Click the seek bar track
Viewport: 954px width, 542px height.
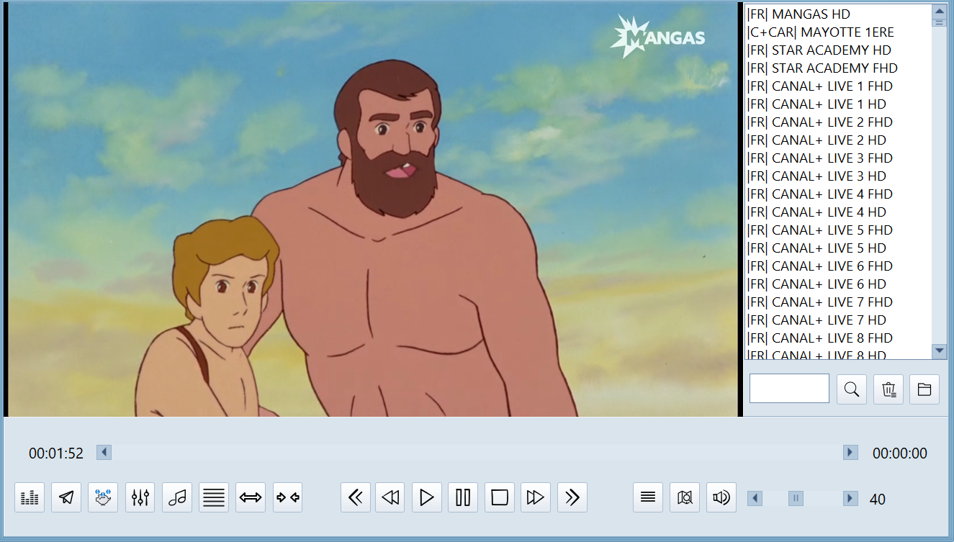[x=477, y=452]
